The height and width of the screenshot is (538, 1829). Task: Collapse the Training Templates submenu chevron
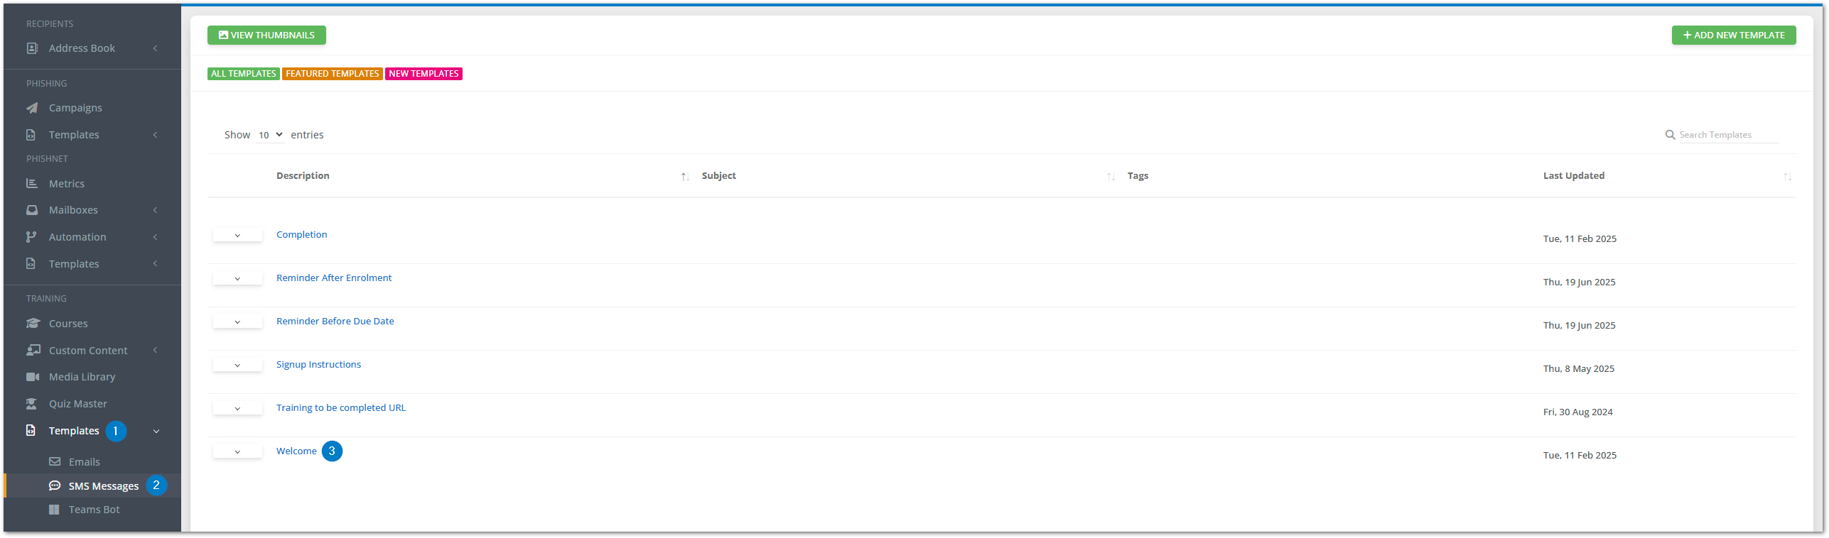(x=156, y=432)
